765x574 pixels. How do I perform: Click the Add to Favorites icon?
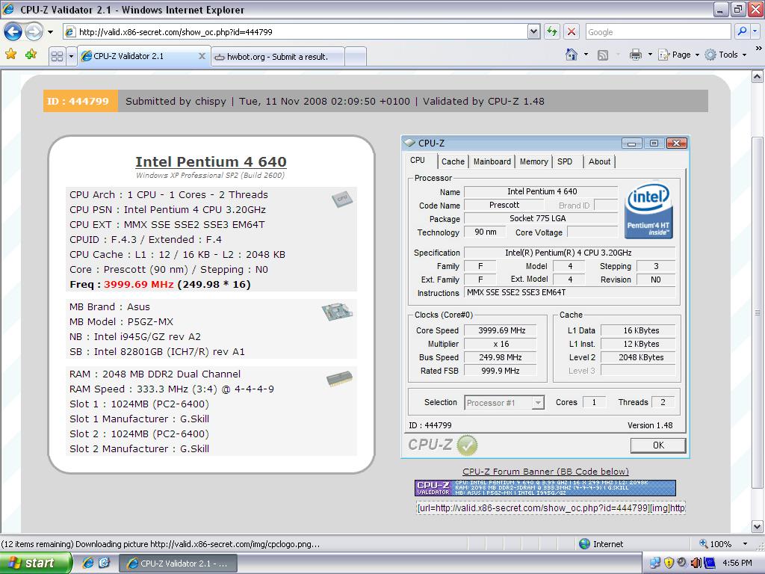tap(31, 55)
